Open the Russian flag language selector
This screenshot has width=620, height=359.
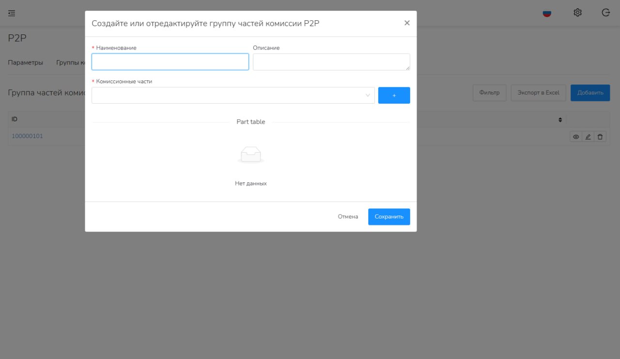pyautogui.click(x=547, y=13)
